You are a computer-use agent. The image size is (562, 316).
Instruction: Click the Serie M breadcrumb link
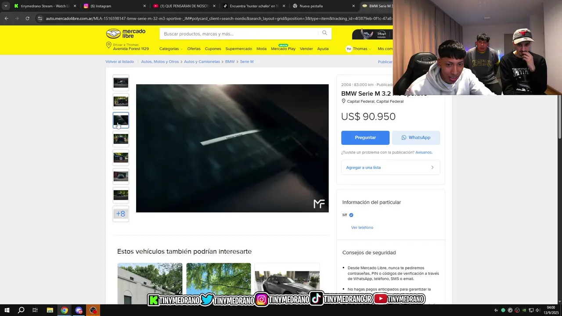[247, 62]
